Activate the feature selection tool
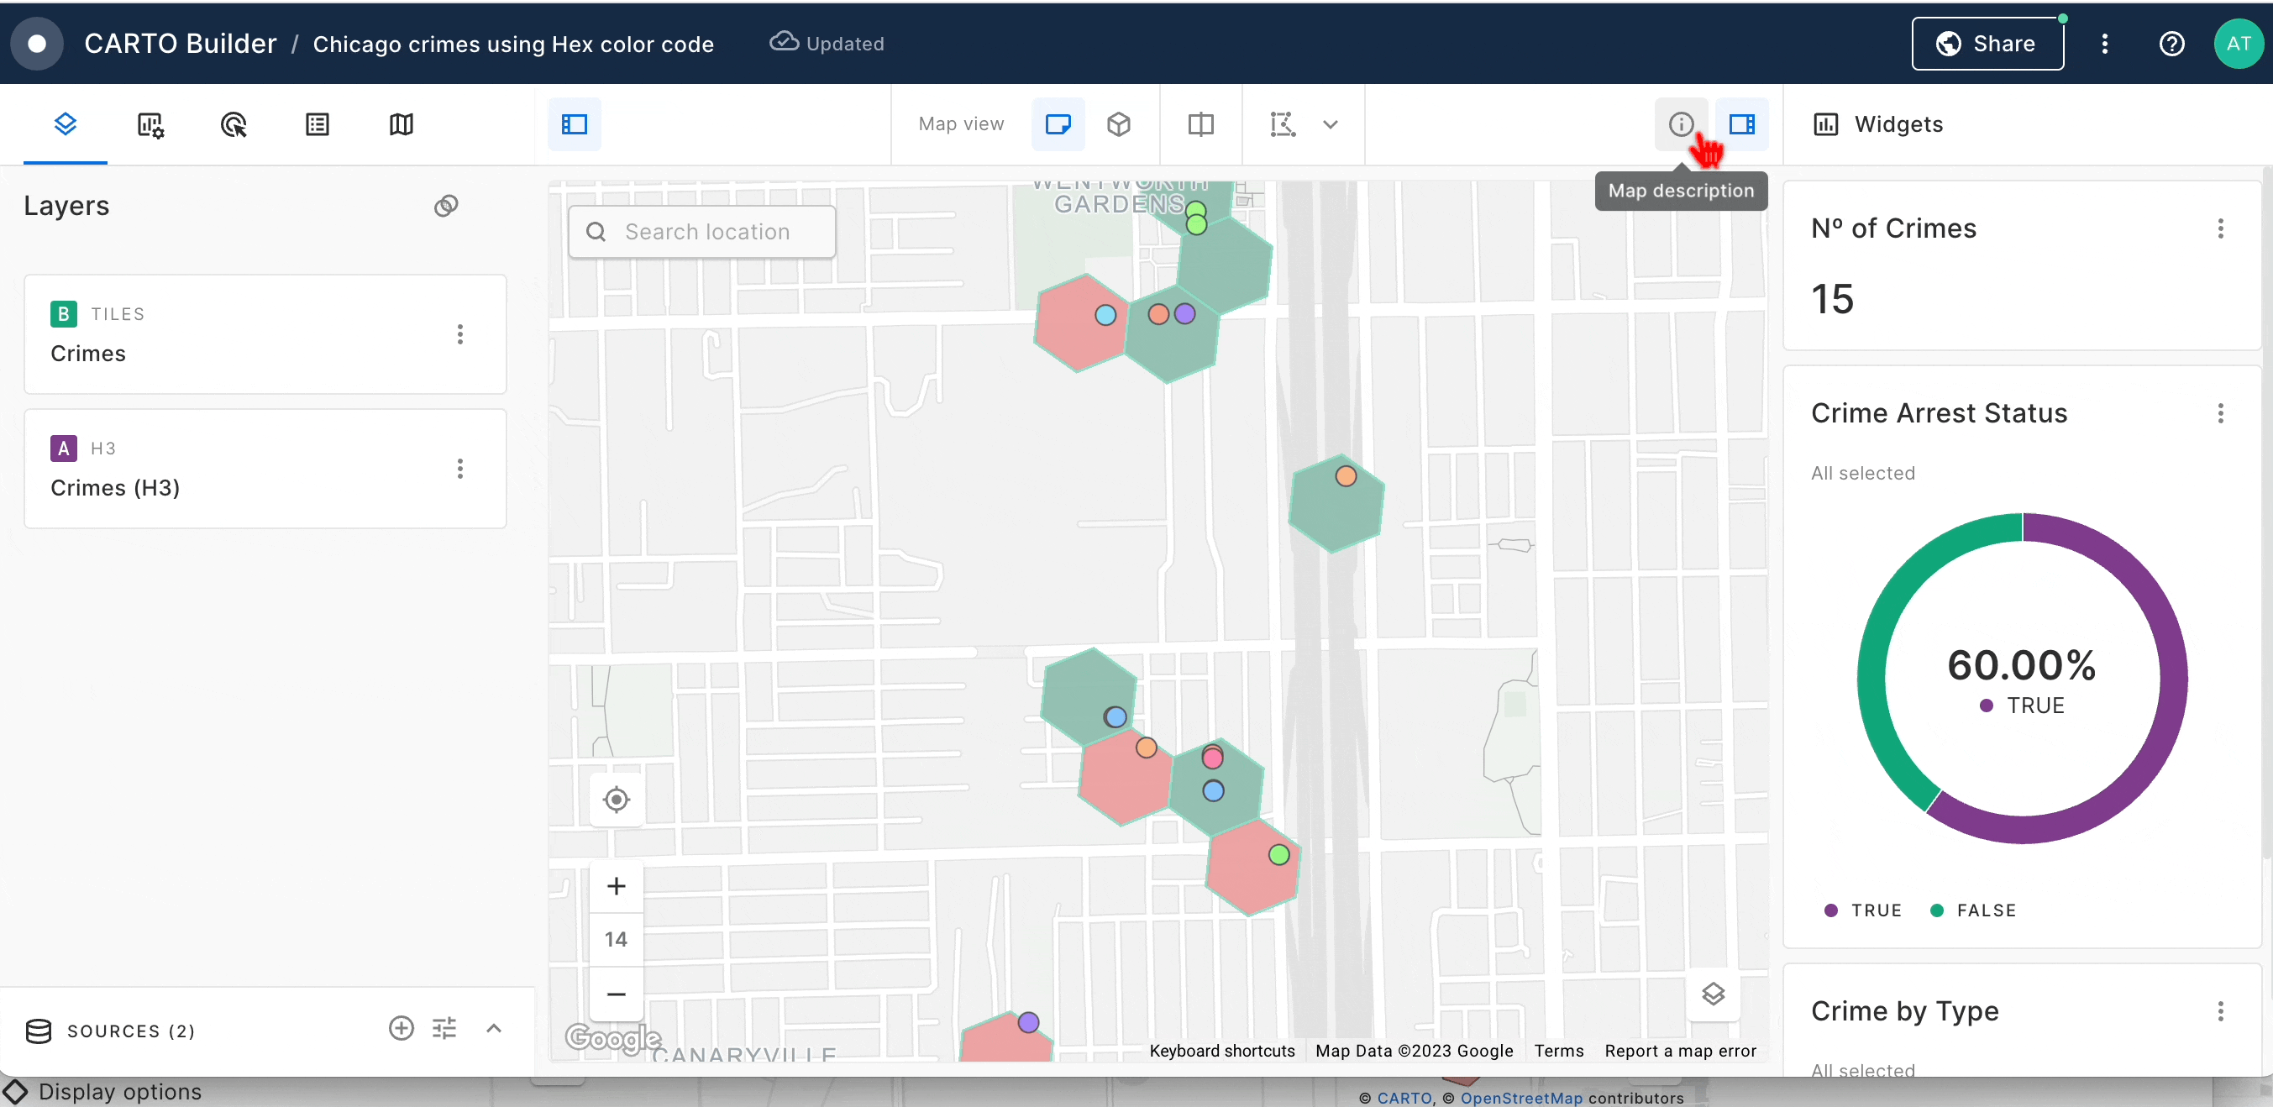Screen dimensions: 2273x1107 click(x=1281, y=124)
